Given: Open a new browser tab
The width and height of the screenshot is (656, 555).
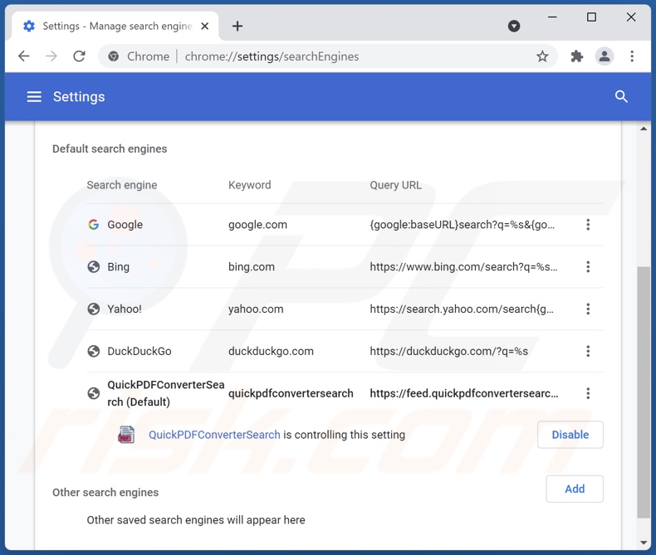Looking at the screenshot, I should (237, 26).
